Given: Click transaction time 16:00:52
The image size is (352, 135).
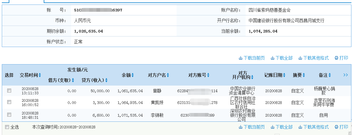Looking at the screenshot, I should (x=30, y=105).
